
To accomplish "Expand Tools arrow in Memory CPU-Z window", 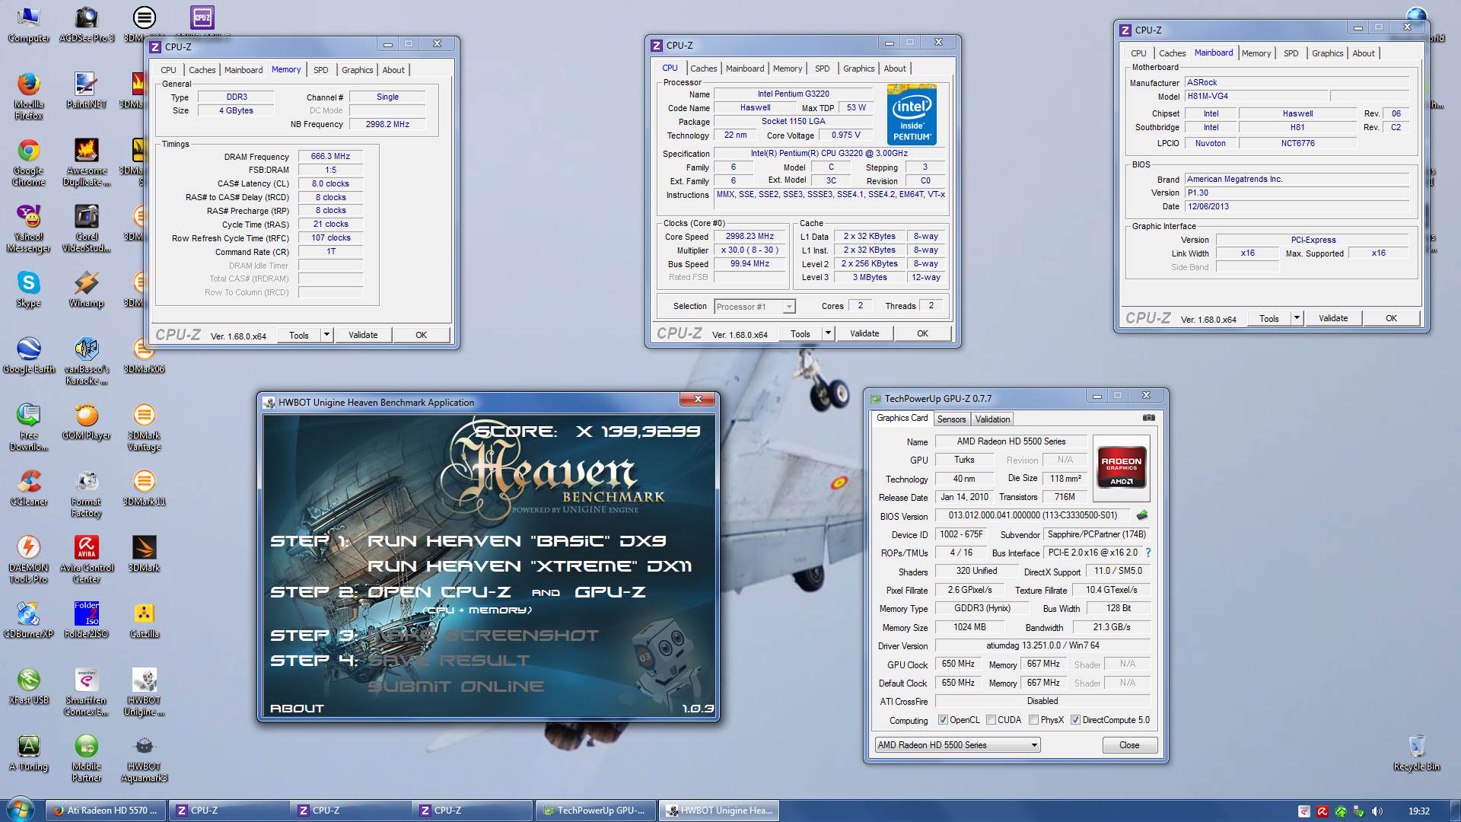I will tap(326, 335).
